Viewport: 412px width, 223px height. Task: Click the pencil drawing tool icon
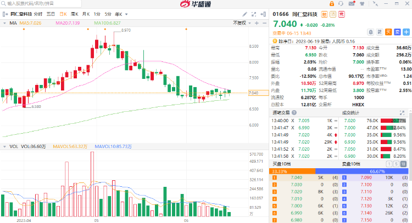pos(244,14)
